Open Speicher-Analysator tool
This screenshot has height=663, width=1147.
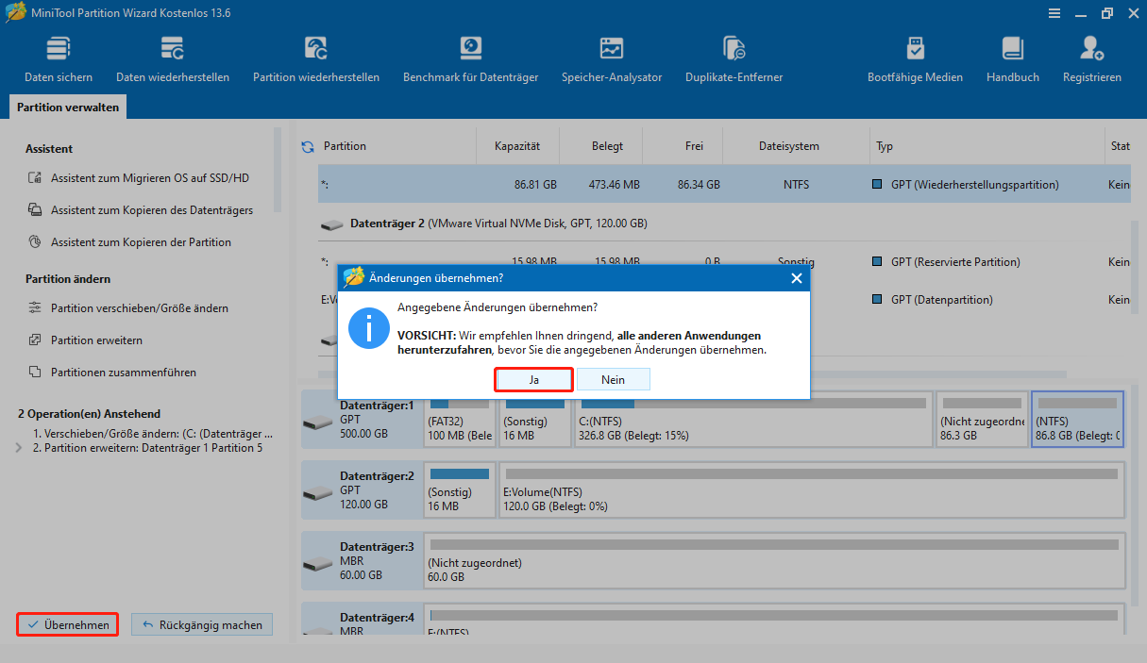coord(612,59)
